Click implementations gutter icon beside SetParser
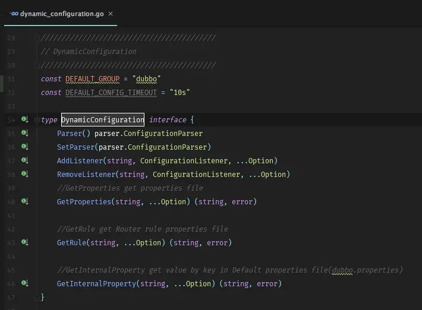This screenshot has height=310, width=422. coord(25,147)
